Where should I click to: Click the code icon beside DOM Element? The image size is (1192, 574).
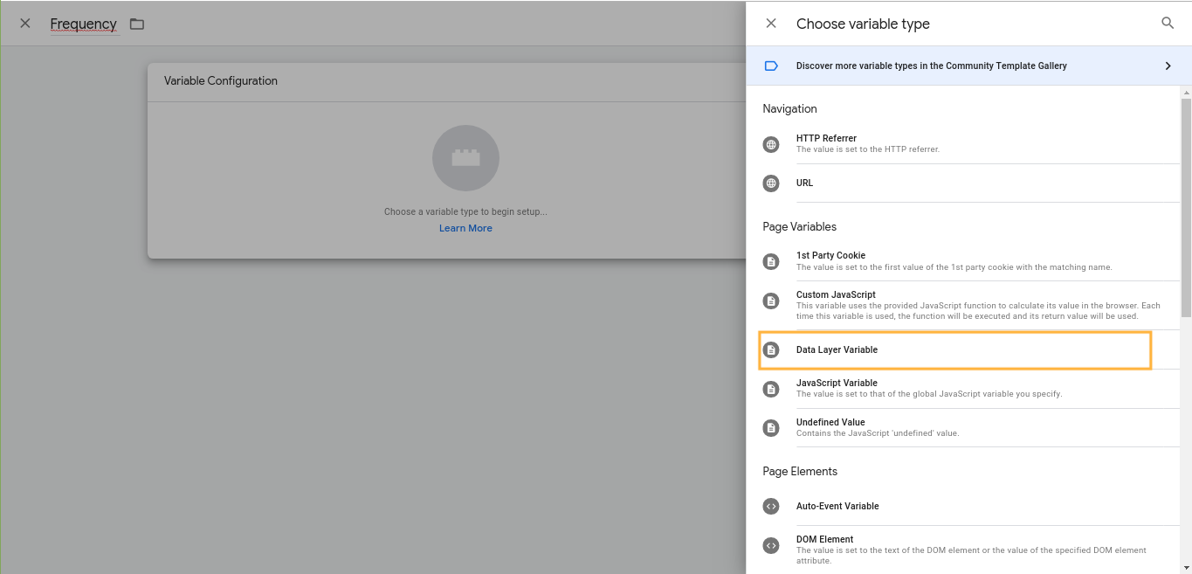[x=771, y=545]
